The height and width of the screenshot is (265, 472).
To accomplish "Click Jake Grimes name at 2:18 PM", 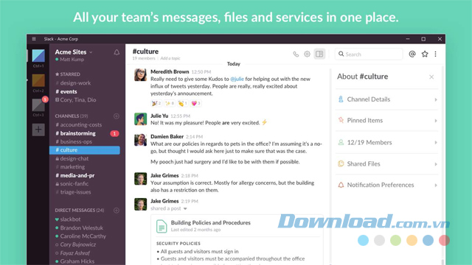I will coord(164,175).
